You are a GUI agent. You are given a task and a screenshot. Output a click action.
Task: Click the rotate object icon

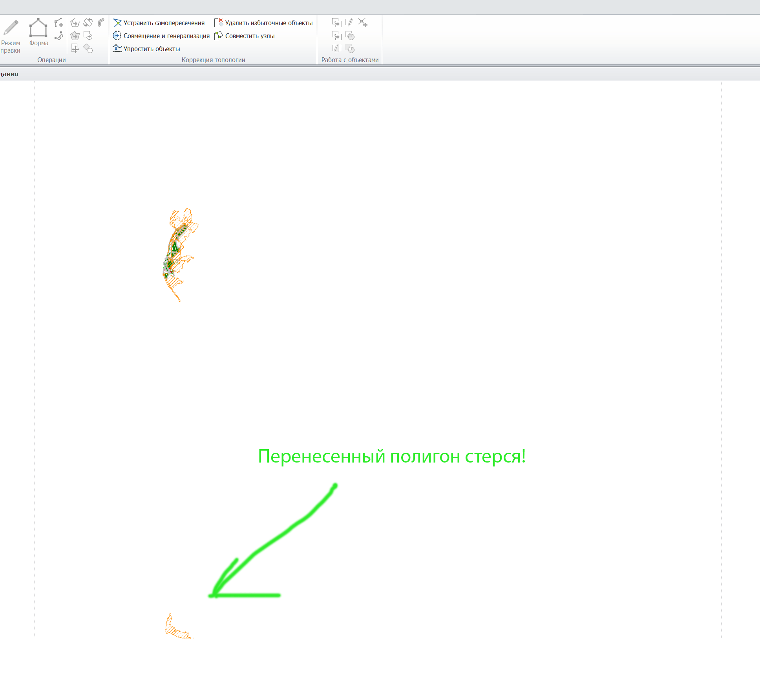pos(88,22)
